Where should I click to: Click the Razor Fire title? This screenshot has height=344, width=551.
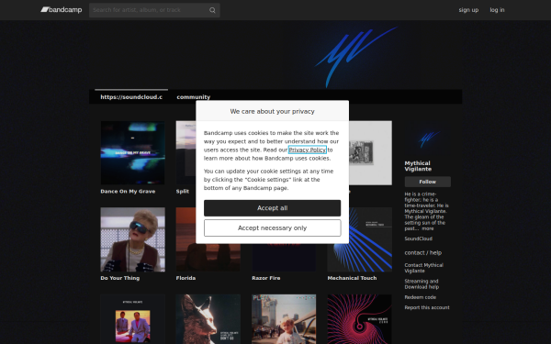266,278
